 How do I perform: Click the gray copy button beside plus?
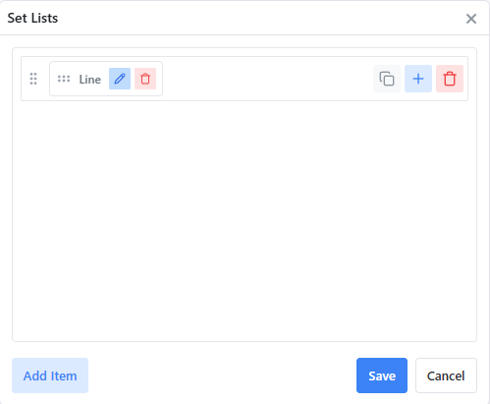pos(387,79)
